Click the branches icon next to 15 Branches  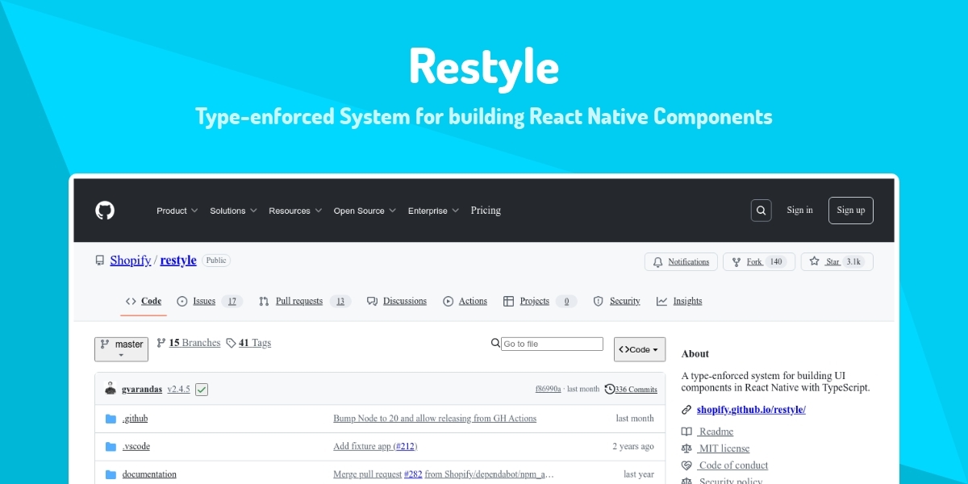(161, 342)
